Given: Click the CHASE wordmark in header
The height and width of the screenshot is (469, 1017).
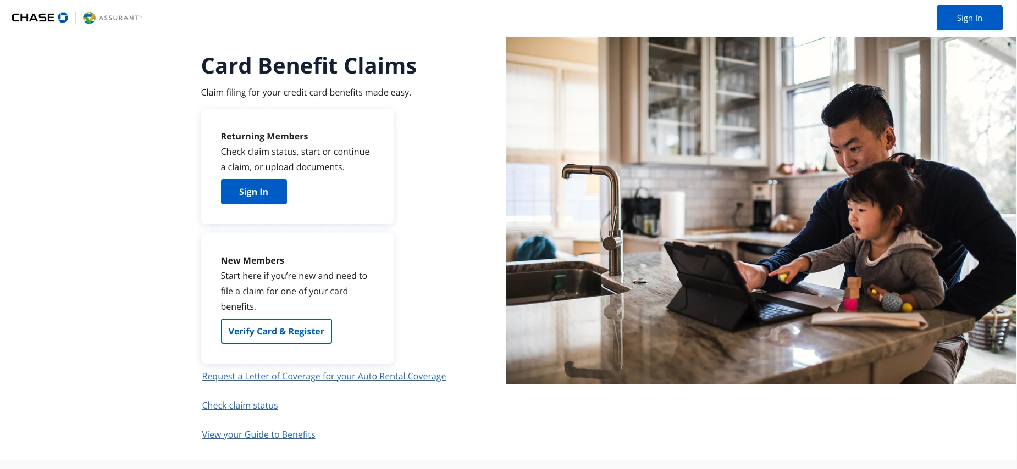Looking at the screenshot, I should [x=33, y=18].
